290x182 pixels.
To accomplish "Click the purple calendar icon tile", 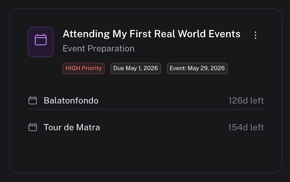I will 41,42.
